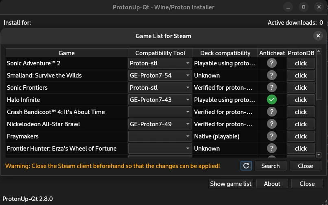Click green anticheat checkmark for Halo Infinite
Screen dimensions: 328x205
272,99
